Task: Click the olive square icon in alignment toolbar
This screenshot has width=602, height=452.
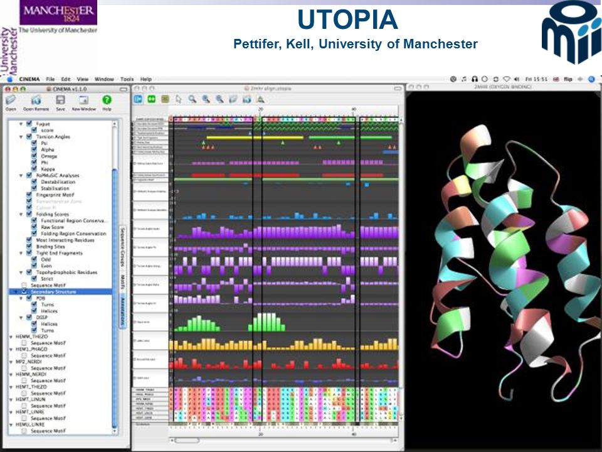Action: tap(165, 99)
